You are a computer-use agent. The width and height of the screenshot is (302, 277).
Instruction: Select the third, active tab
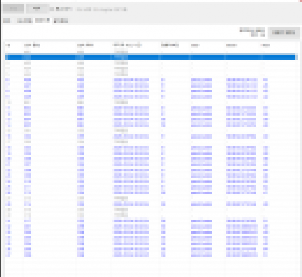(43, 20)
